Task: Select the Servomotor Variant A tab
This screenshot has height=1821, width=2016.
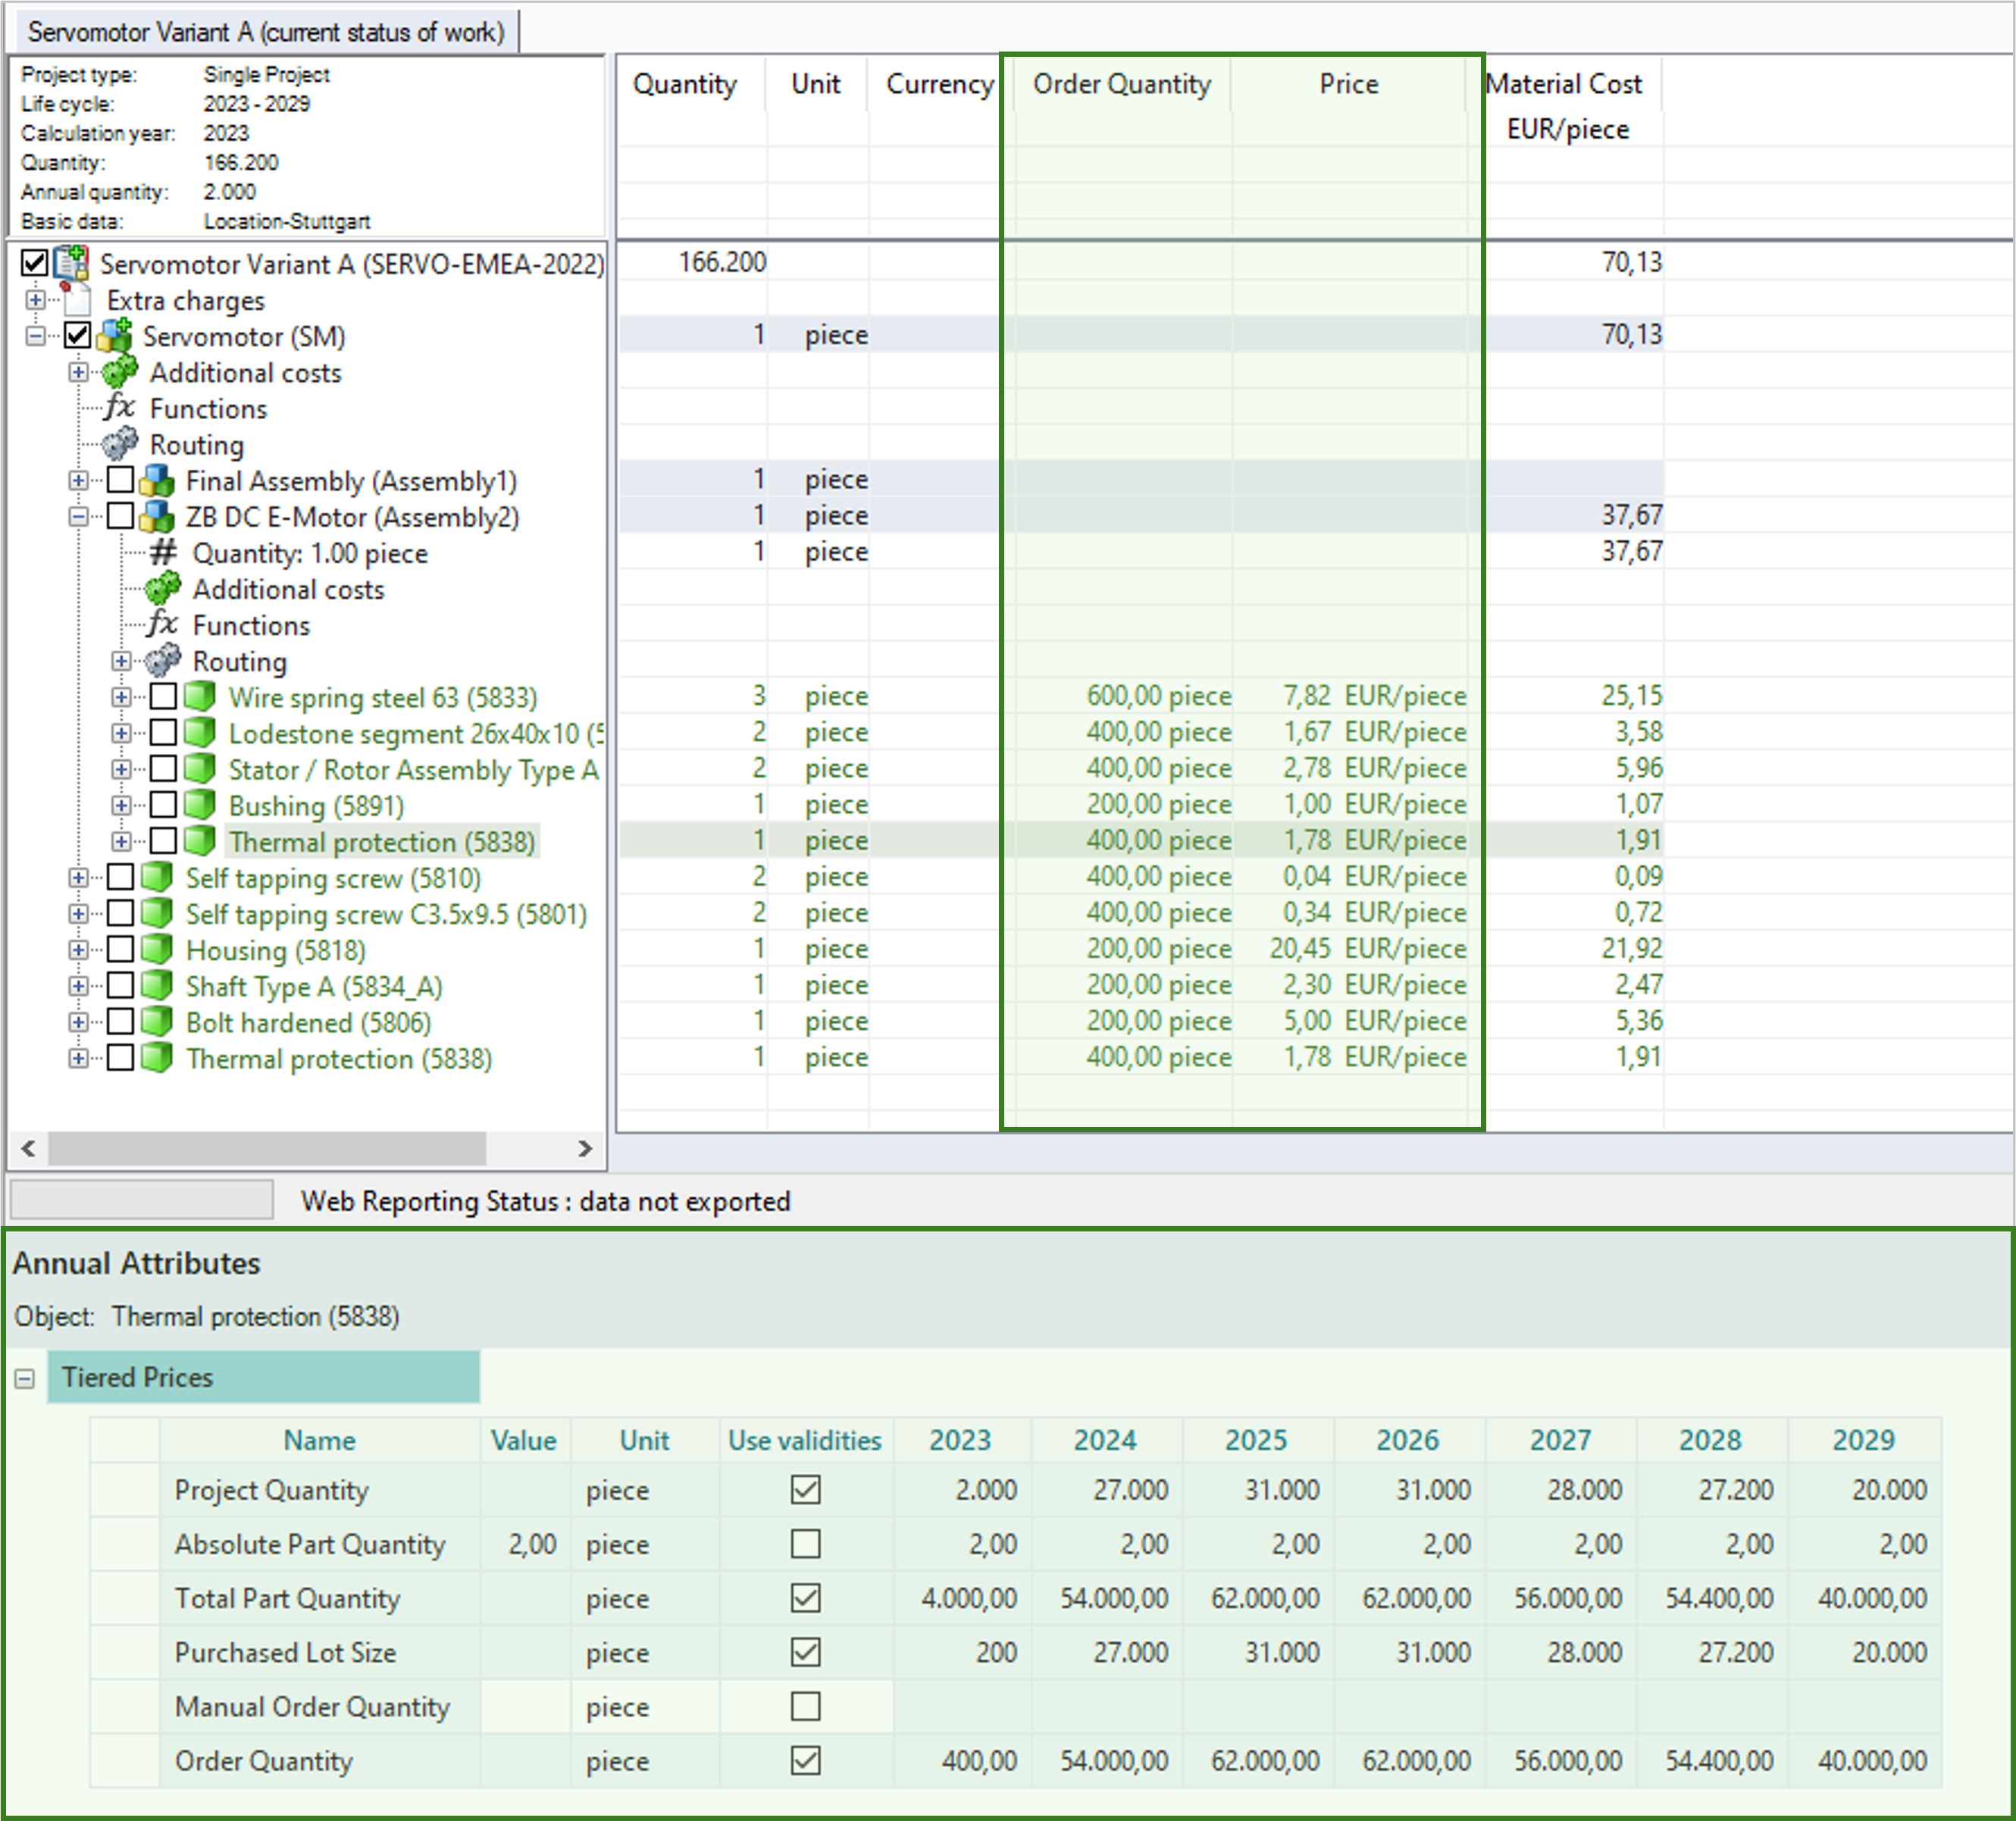Action: pyautogui.click(x=265, y=32)
